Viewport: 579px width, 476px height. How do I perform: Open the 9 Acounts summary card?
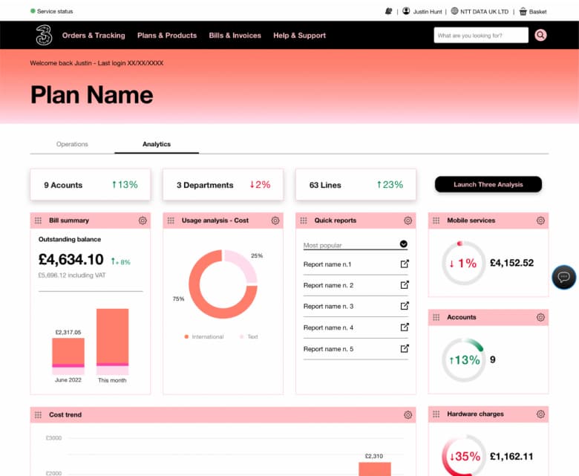[91, 185]
